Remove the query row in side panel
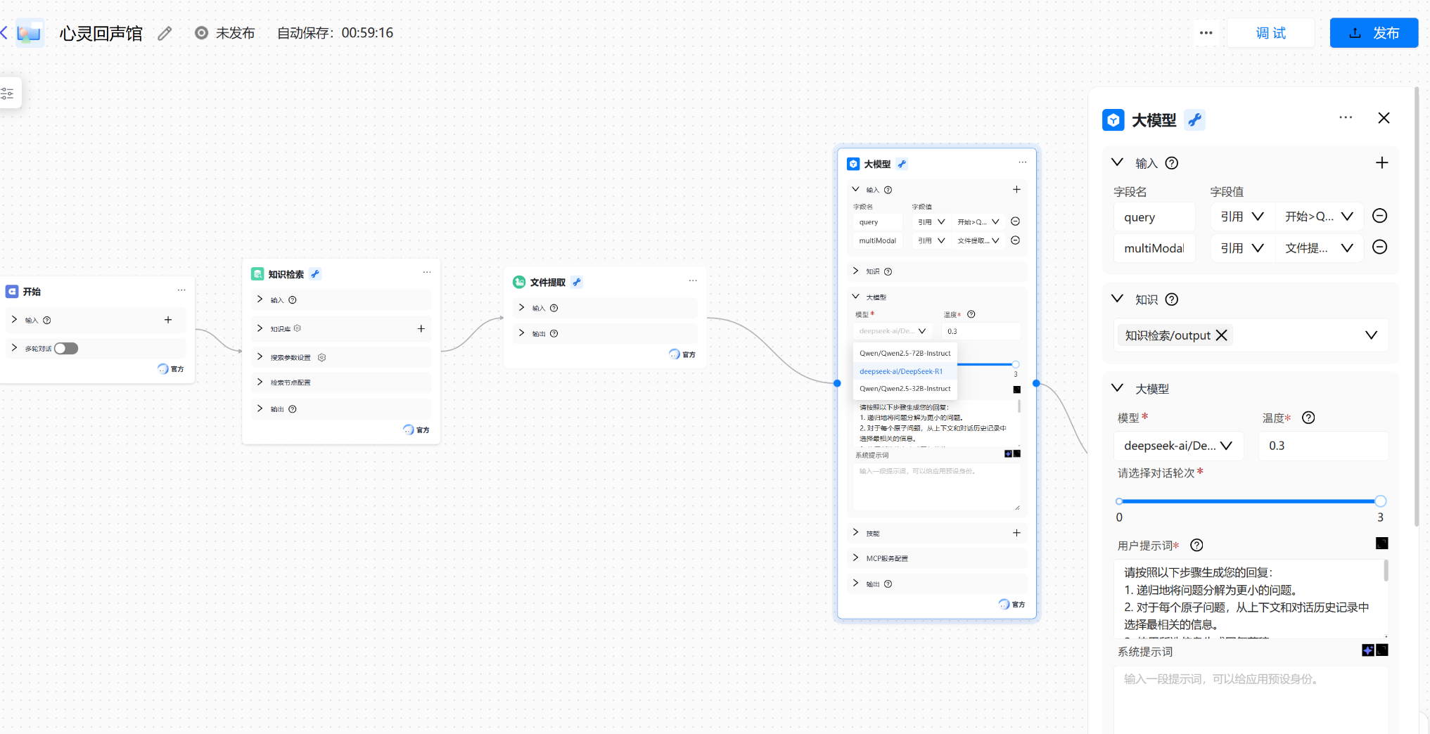Image resolution: width=1430 pixels, height=734 pixels. [x=1380, y=216]
